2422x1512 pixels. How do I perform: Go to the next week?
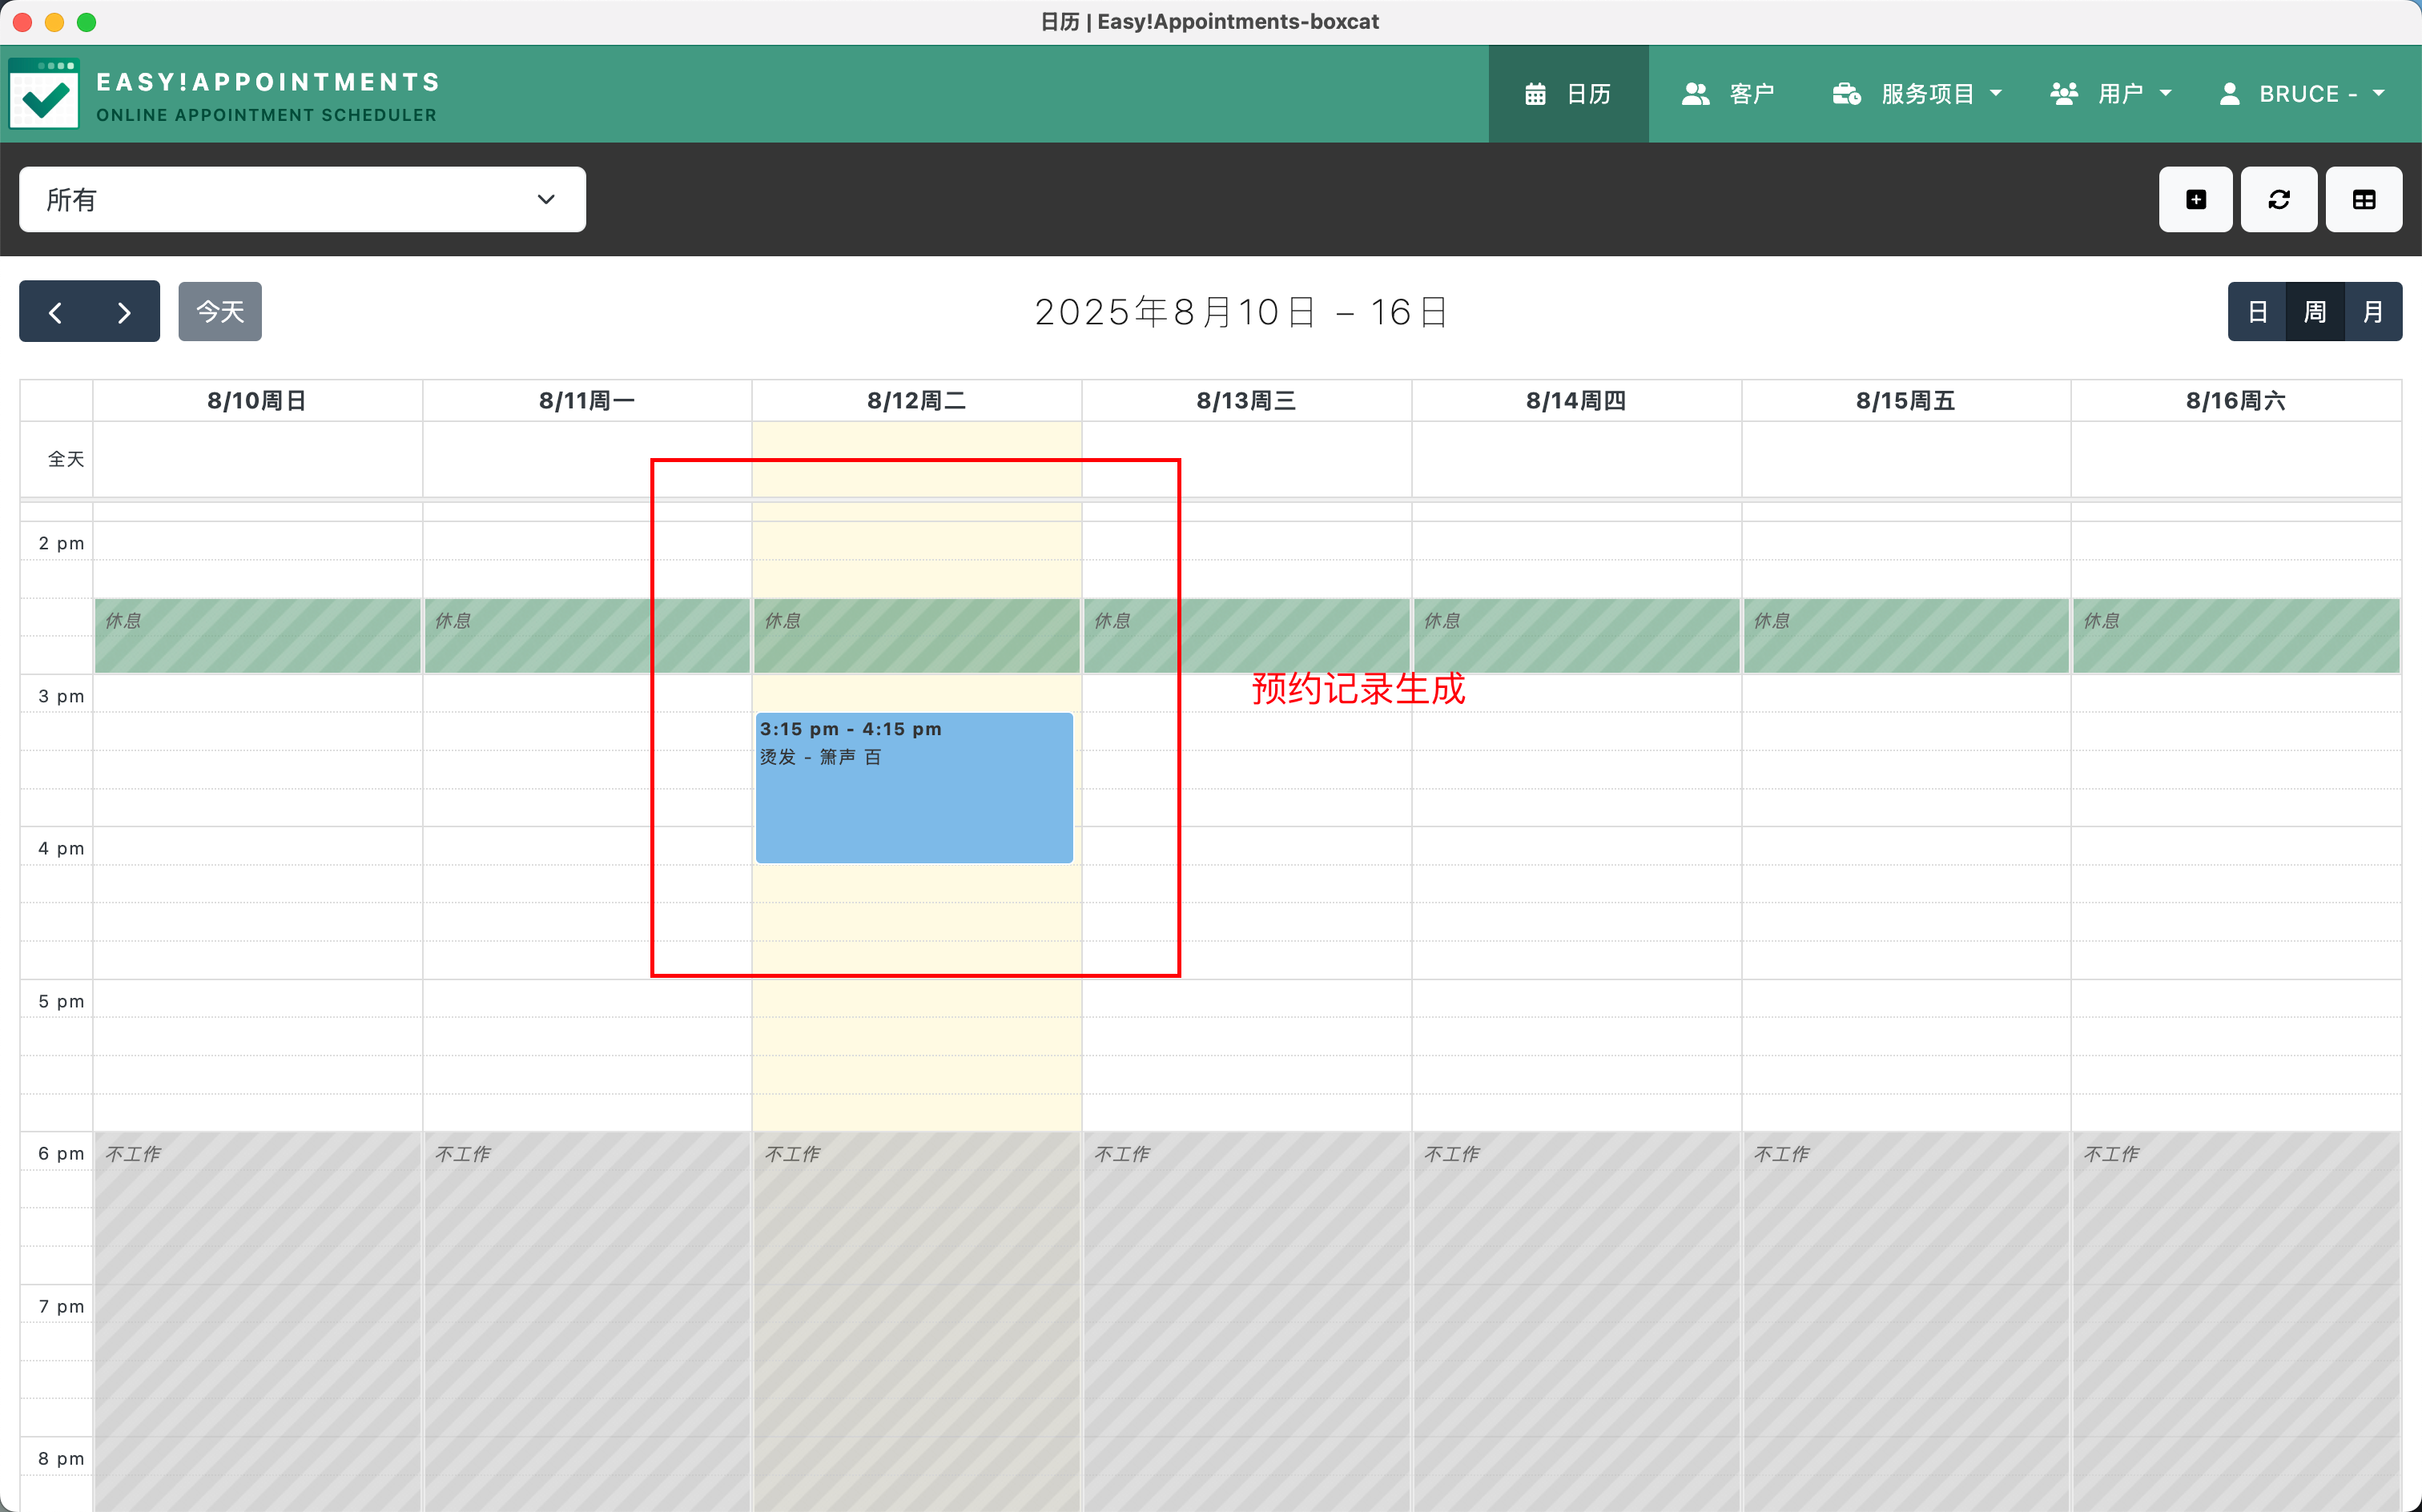click(x=124, y=312)
